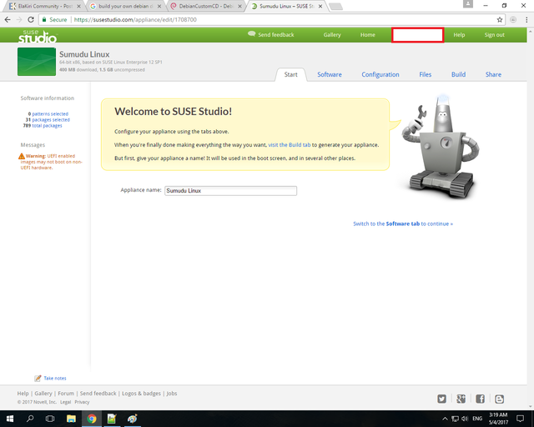Click the Take notes link

55,379
